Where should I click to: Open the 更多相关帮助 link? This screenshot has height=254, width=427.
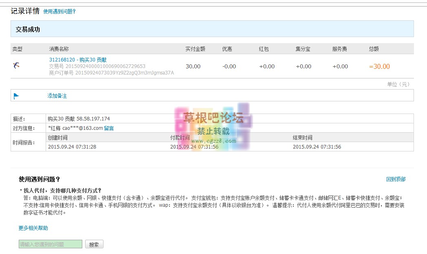pos(33,228)
